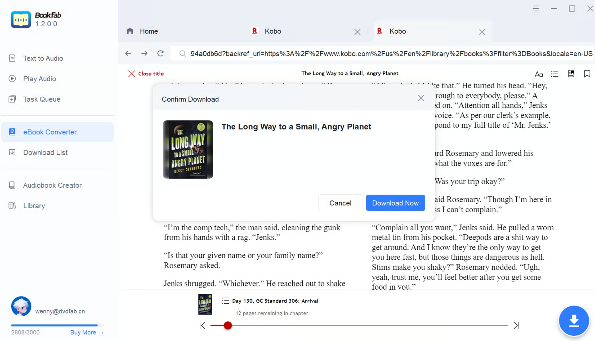Open the Download List
The width and height of the screenshot is (595, 341).
coord(45,152)
